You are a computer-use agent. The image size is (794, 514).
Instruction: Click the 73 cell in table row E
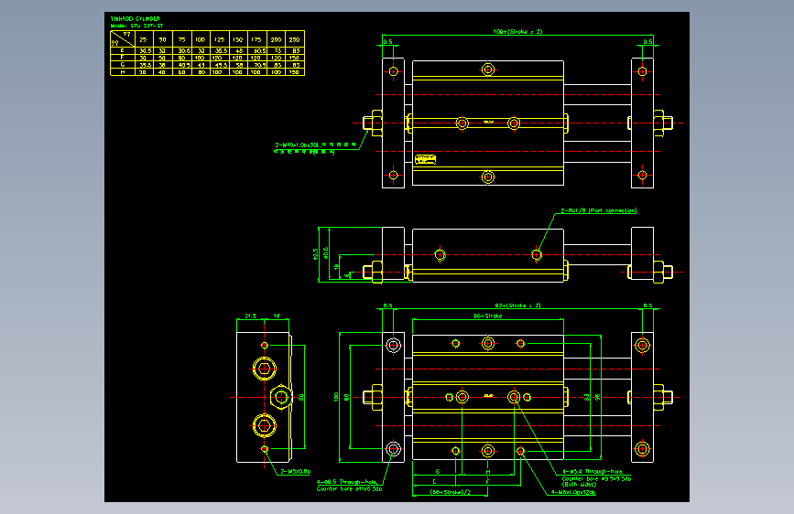[x=277, y=50]
